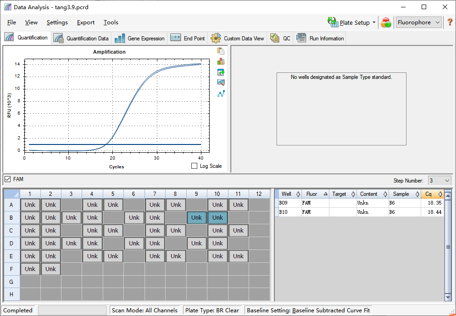Sort by the Cq column header

(x=433, y=194)
